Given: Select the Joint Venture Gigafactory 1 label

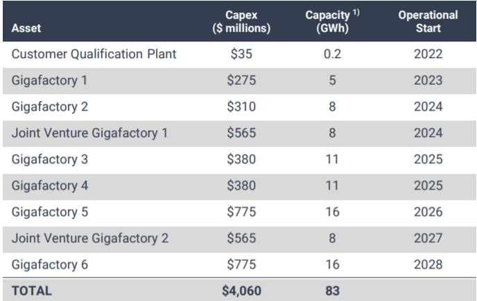Looking at the screenshot, I should [90, 134].
